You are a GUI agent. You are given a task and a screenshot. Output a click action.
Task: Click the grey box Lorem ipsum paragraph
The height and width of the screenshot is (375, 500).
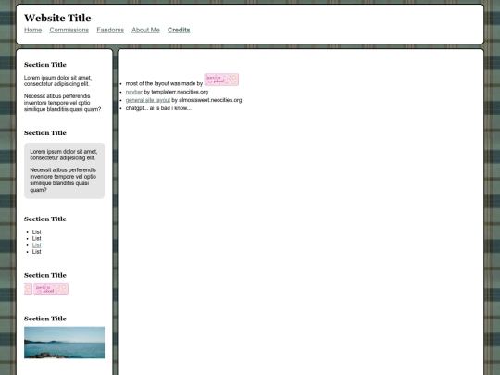[x=64, y=155]
